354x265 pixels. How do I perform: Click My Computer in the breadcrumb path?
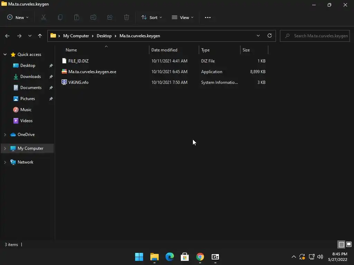pyautogui.click(x=76, y=36)
